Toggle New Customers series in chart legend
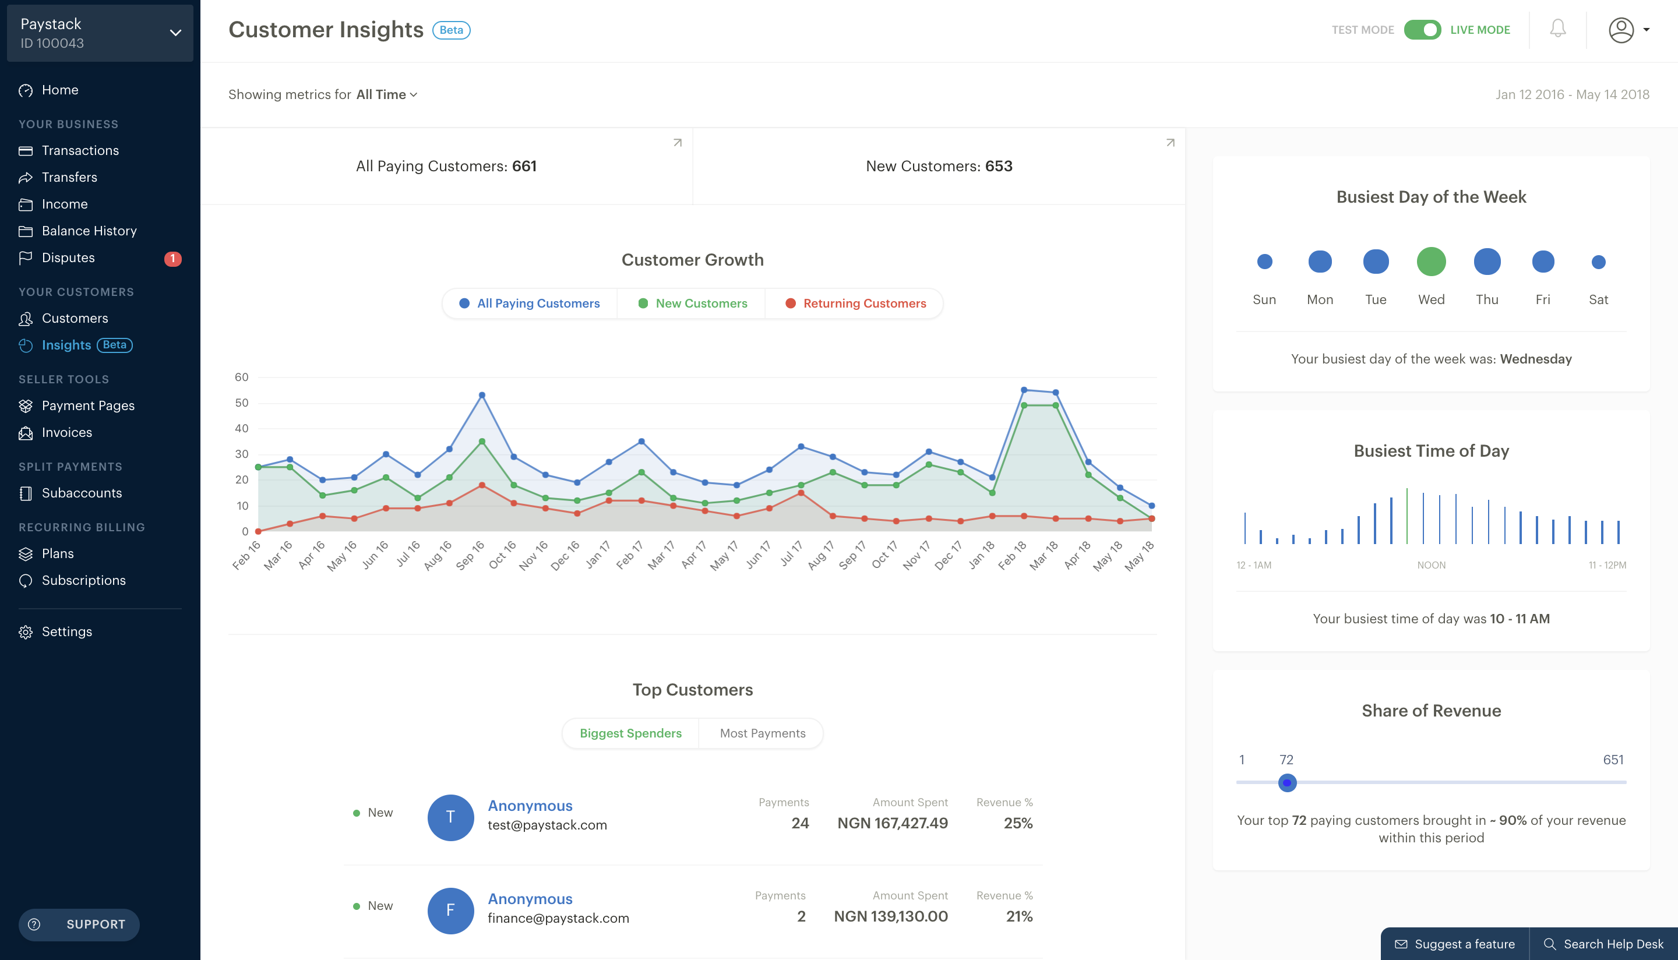Screen dimensions: 1678x960 pyautogui.click(x=692, y=303)
